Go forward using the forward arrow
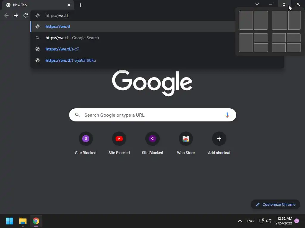The image size is (305, 228). point(16,15)
